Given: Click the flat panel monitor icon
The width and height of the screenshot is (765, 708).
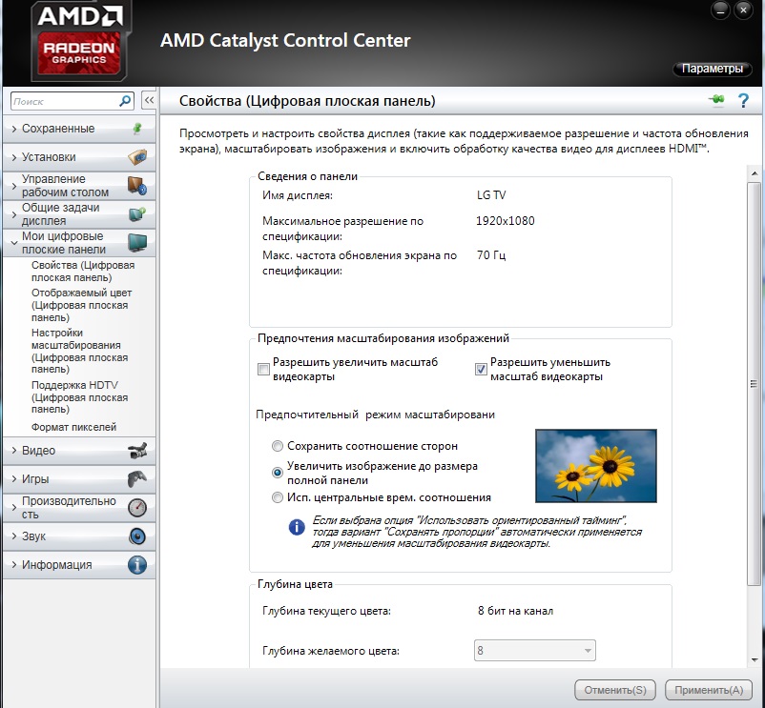Looking at the screenshot, I should 137,242.
